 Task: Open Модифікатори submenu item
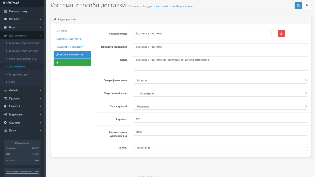pyautogui.click(x=18, y=74)
